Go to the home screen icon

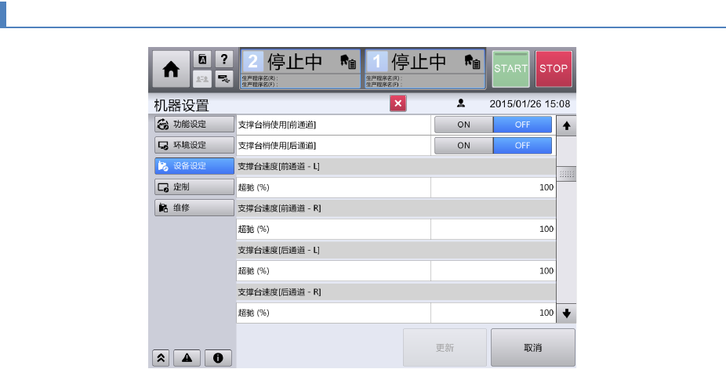click(171, 69)
